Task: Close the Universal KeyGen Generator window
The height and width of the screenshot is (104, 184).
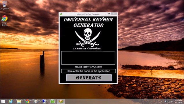Action: 114,14
